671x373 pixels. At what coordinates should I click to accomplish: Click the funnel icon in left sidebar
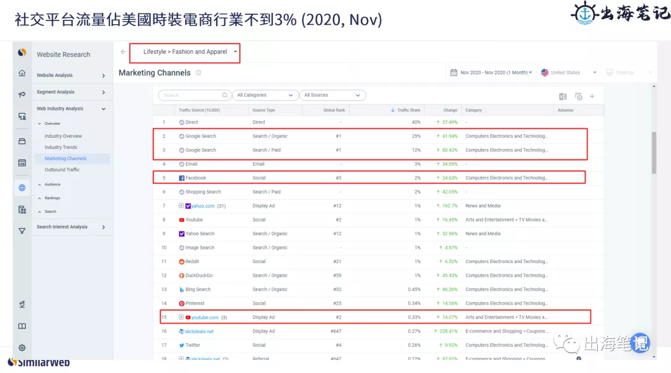pyautogui.click(x=22, y=231)
